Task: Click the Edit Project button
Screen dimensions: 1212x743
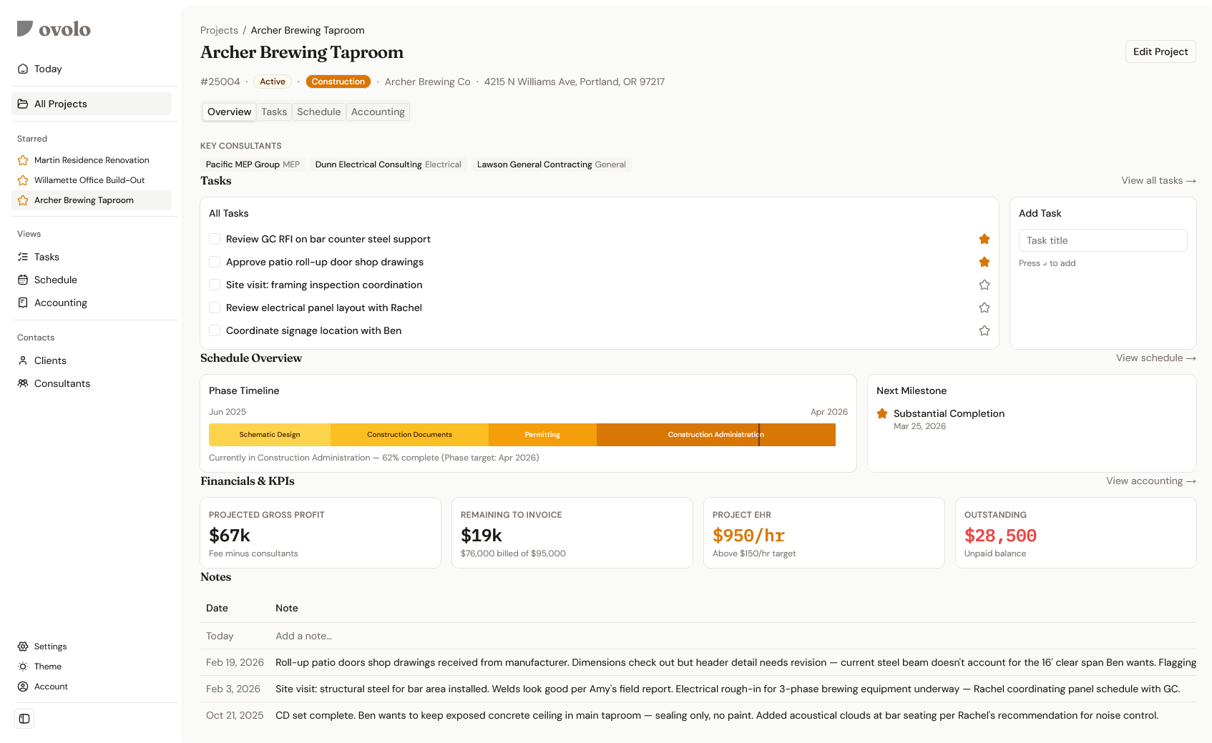Action: pos(1160,51)
